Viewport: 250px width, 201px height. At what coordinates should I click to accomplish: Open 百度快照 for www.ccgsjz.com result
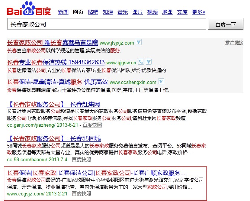[x=81, y=194]
